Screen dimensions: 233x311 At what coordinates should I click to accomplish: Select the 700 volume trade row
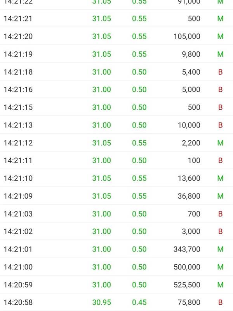pos(116,213)
